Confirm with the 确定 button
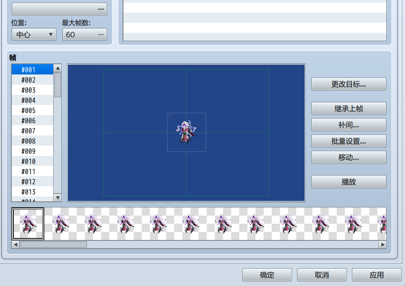Image resolution: width=405 pixels, height=286 pixels. click(x=267, y=275)
